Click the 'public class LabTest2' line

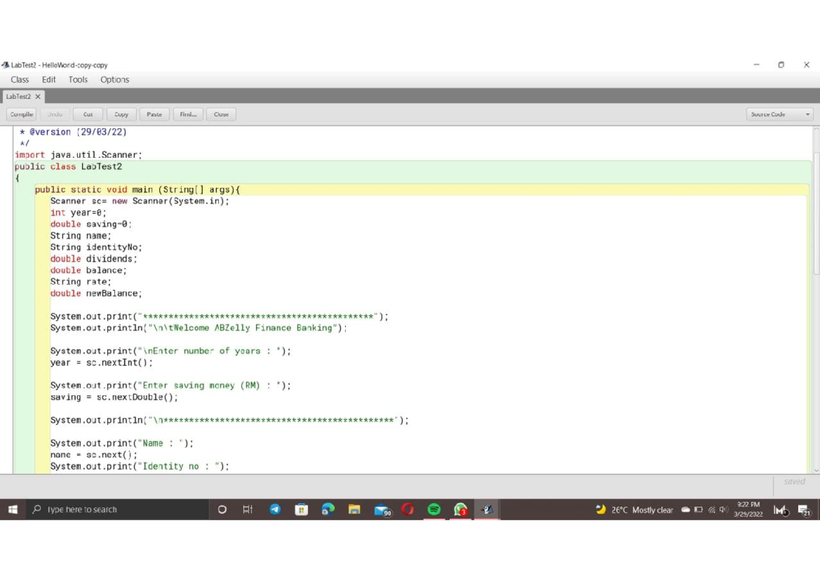pos(68,167)
